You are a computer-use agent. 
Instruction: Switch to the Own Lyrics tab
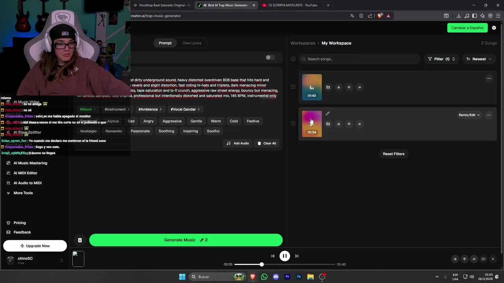coord(192,43)
